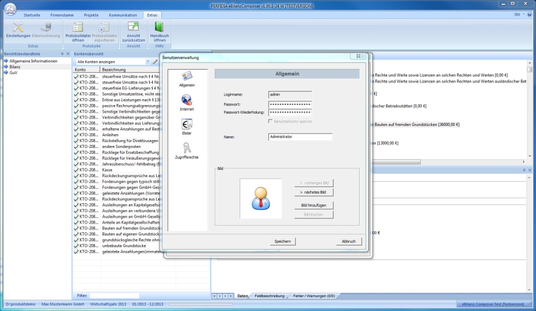Pin the lower right panel

point(524,170)
